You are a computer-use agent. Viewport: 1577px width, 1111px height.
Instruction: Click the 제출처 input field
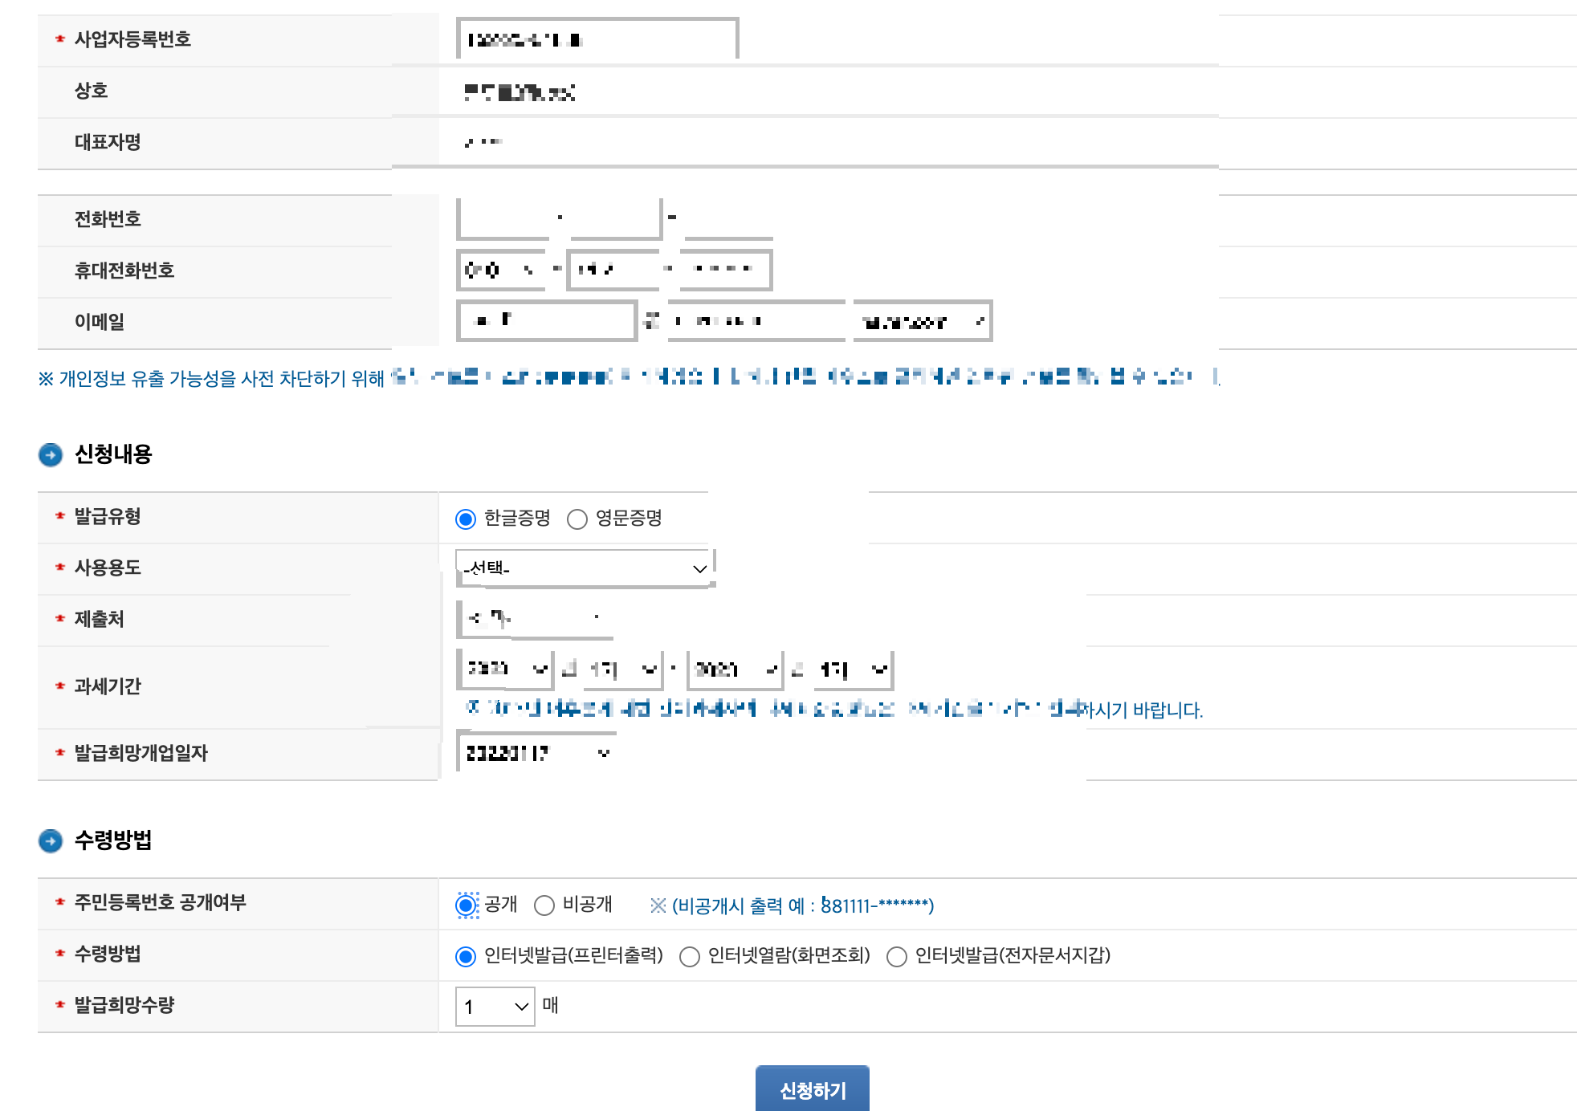(536, 618)
